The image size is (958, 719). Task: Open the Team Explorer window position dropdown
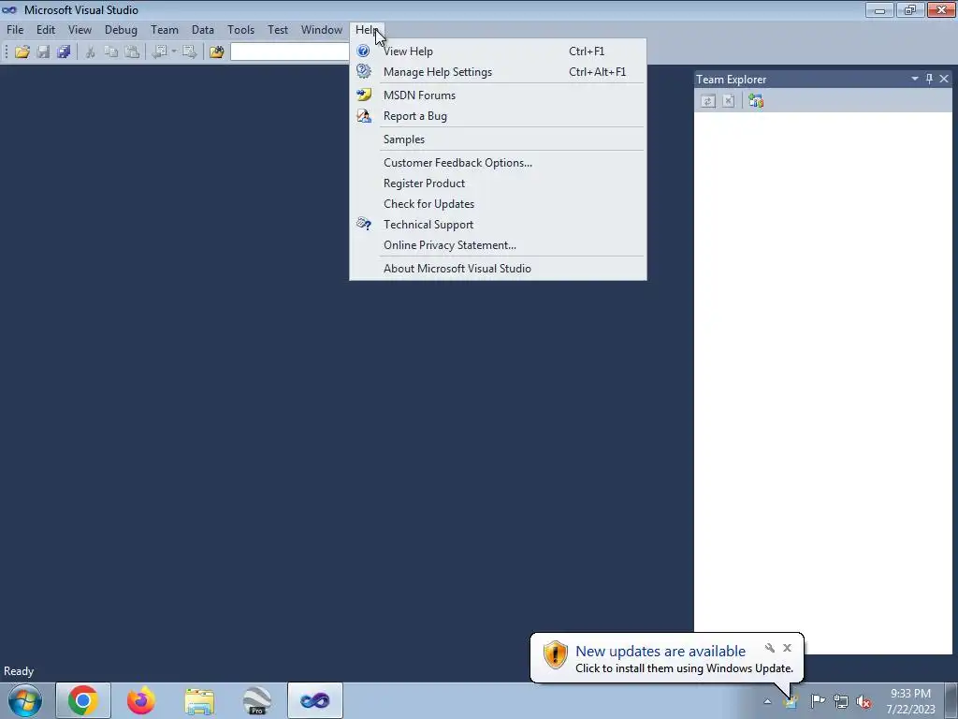coord(915,79)
